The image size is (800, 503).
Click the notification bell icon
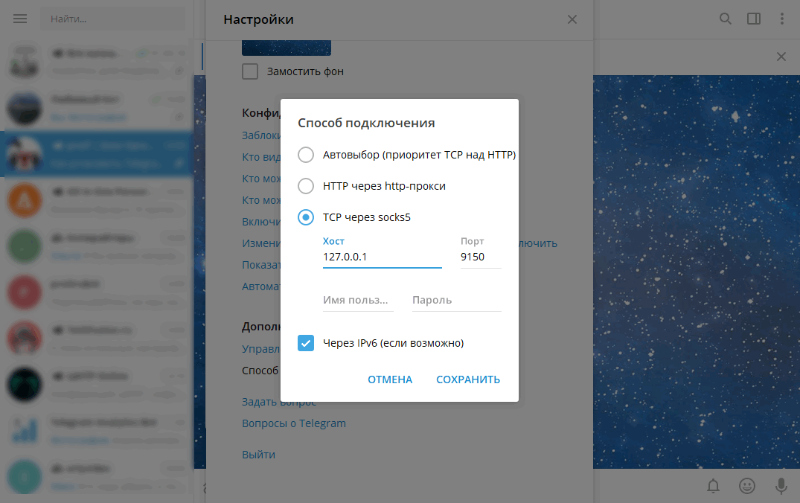click(x=713, y=486)
